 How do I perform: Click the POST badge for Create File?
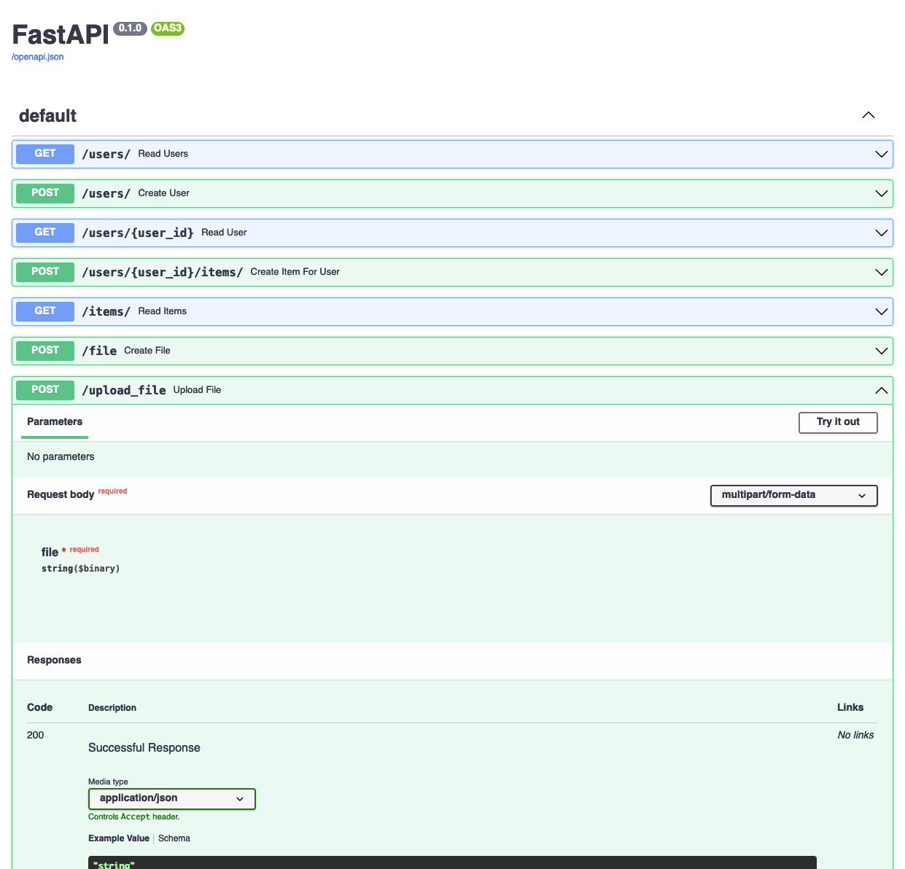pyautogui.click(x=45, y=351)
